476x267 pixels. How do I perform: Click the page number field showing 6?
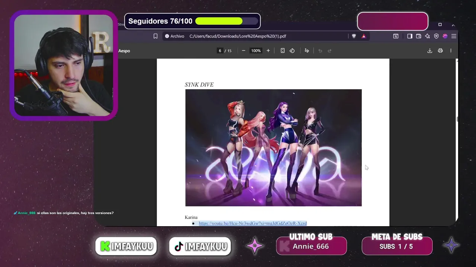coord(220,50)
